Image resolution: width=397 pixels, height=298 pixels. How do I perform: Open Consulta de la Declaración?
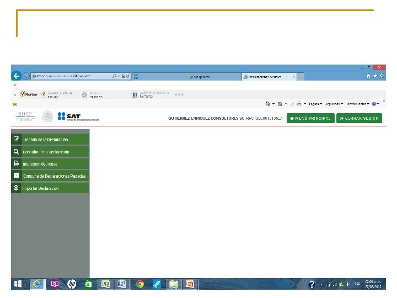[x=50, y=152]
